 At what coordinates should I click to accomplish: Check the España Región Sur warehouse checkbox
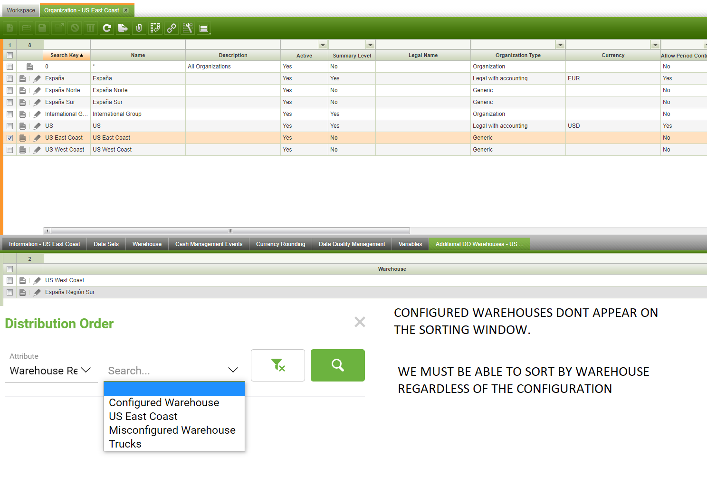pyautogui.click(x=10, y=292)
